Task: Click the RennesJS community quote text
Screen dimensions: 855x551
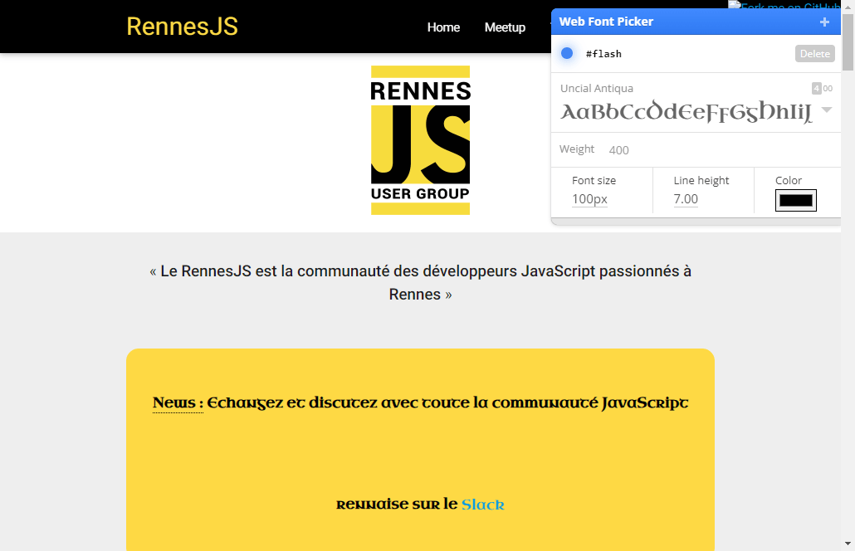Action: click(x=420, y=282)
